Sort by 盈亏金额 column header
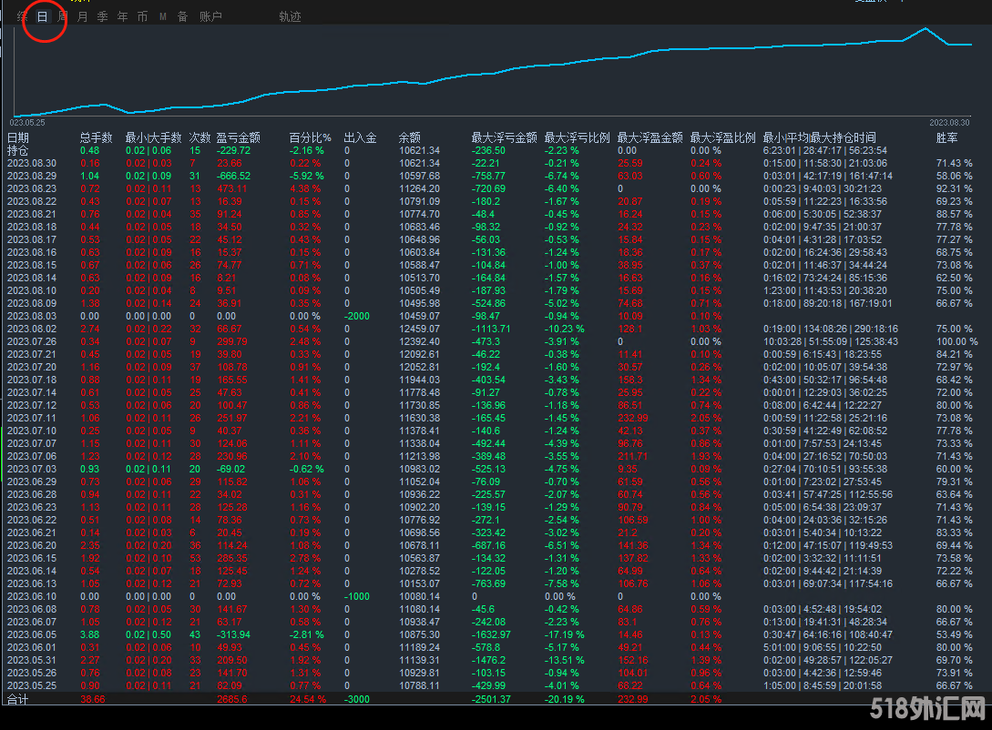This screenshot has height=730, width=992. [x=238, y=137]
